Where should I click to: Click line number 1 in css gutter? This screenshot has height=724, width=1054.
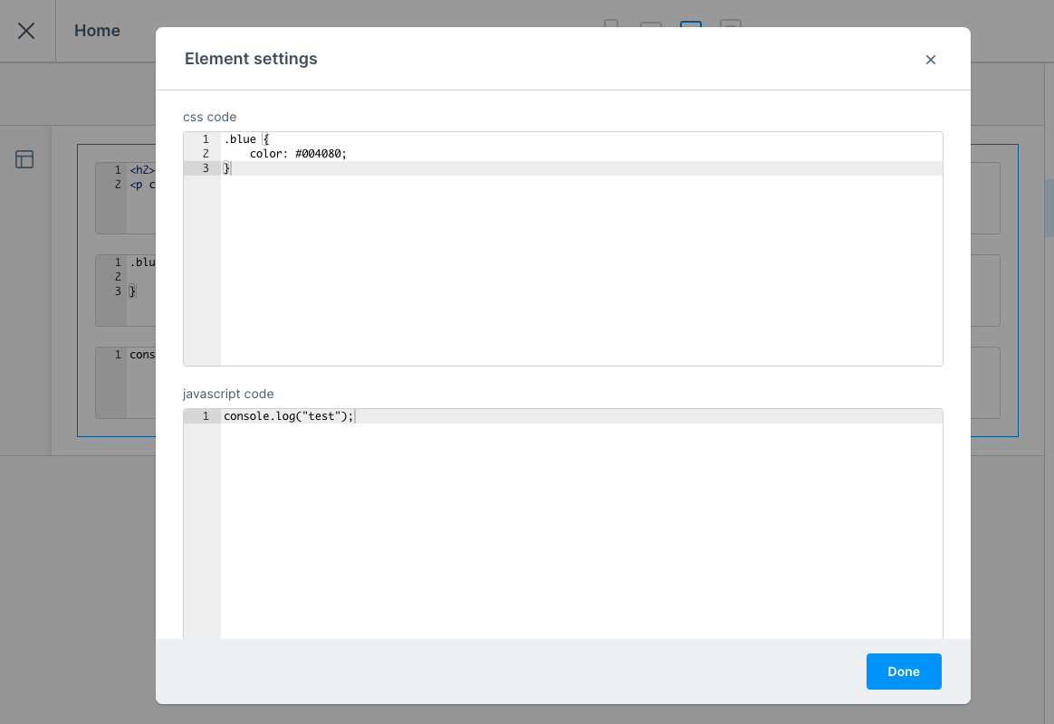[206, 139]
